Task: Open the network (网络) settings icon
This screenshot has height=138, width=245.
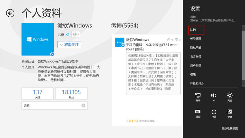Action: 198,97
